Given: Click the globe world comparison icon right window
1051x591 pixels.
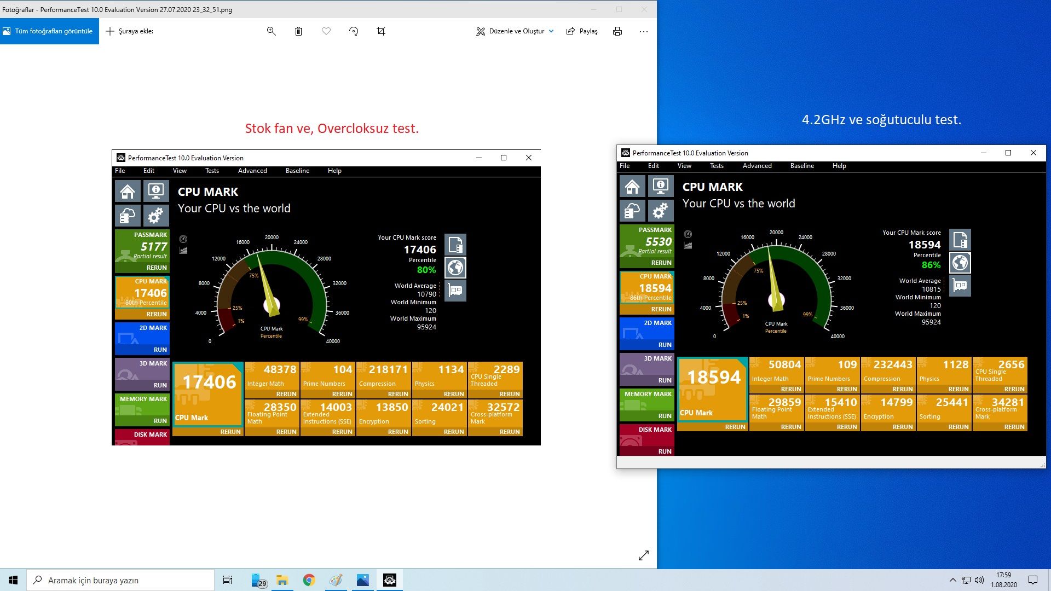Looking at the screenshot, I should 960,263.
